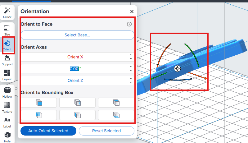Select the Orient tool in sidebar
Screen dimensions: 248x143
7,45
